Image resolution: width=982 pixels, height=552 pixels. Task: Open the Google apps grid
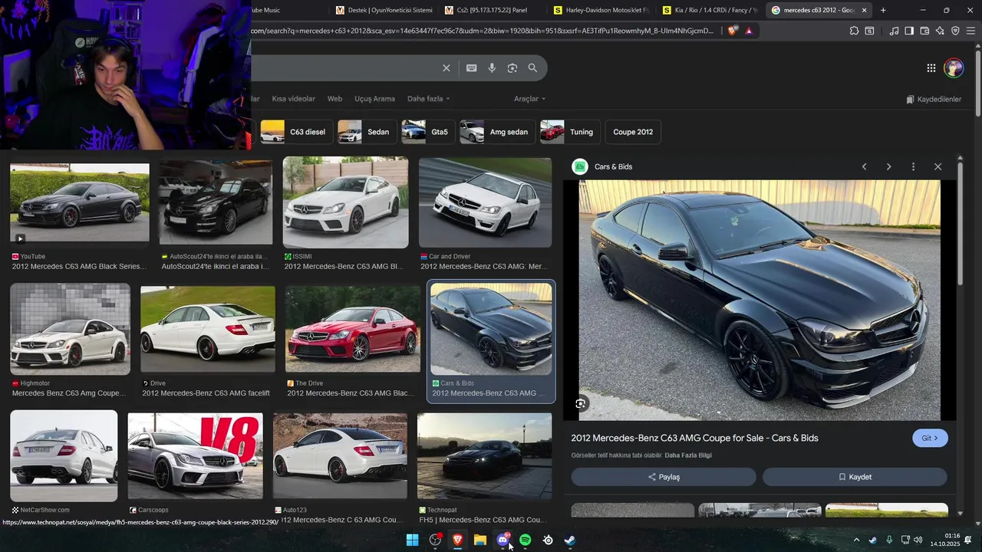coord(931,68)
